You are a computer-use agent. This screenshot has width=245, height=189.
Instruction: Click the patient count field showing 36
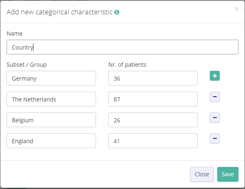tap(153, 78)
